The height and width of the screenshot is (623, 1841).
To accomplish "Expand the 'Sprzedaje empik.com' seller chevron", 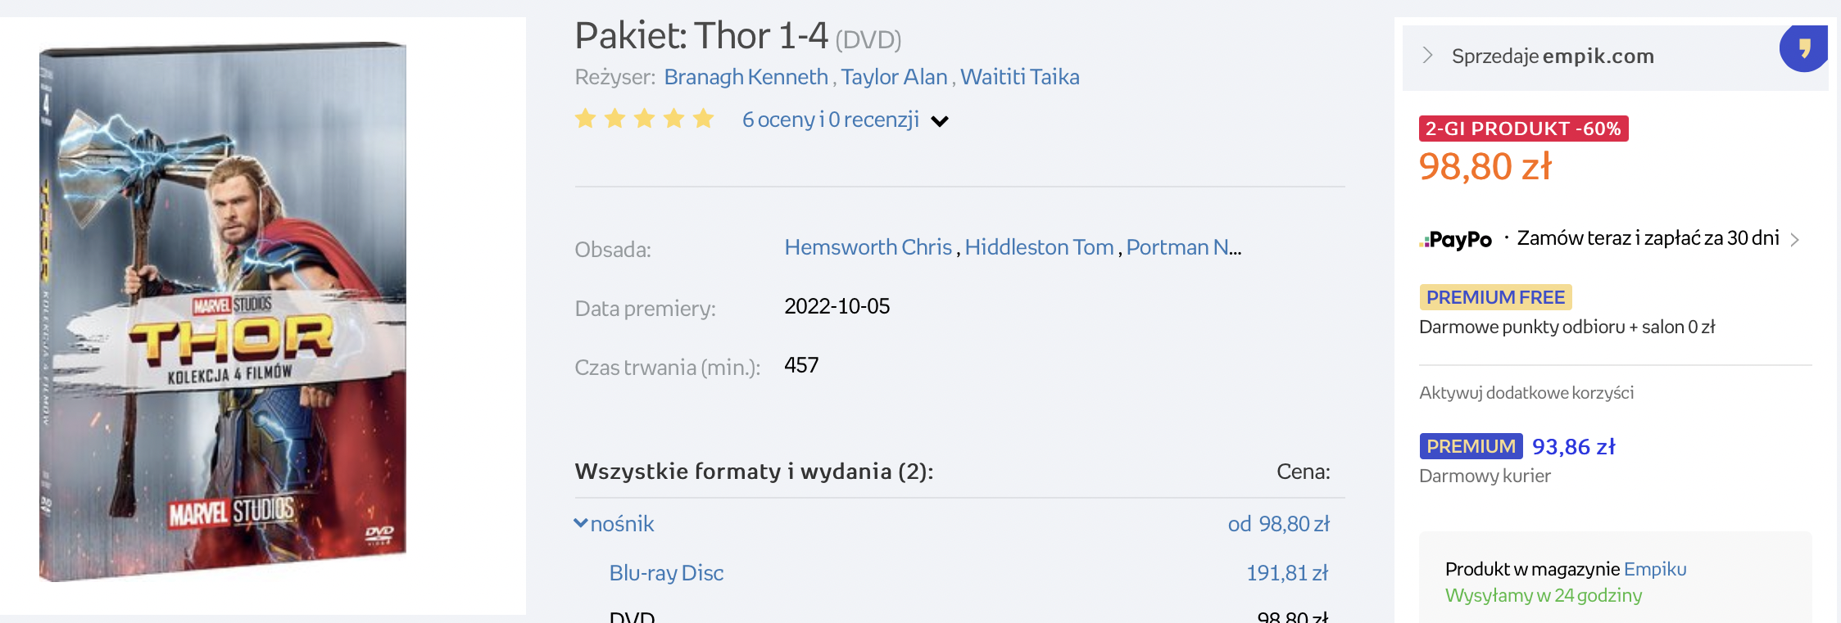I will tap(1428, 56).
